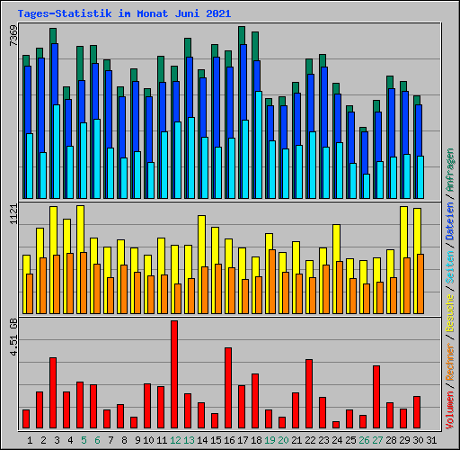The image size is (460, 450).
Task: Click the chart title 'Tages-Statistik im Monat Juni 2021'
Action: [124, 13]
